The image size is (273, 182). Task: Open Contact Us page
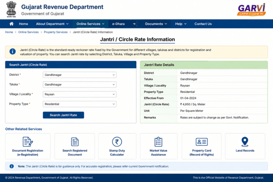[203, 24]
